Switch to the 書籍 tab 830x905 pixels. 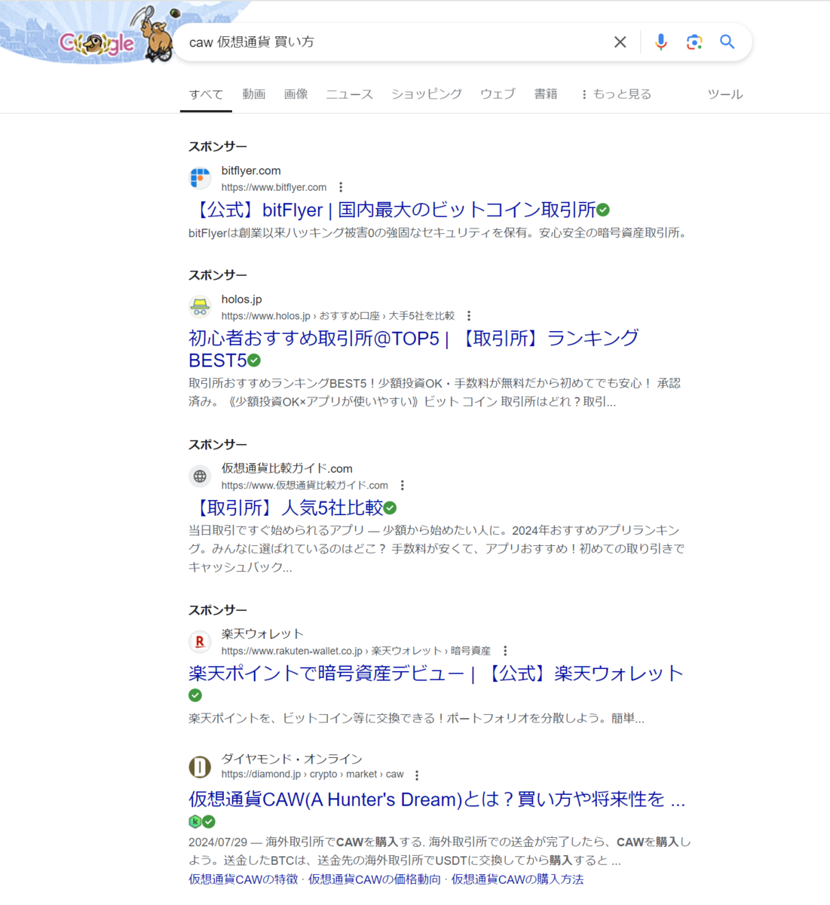point(546,94)
